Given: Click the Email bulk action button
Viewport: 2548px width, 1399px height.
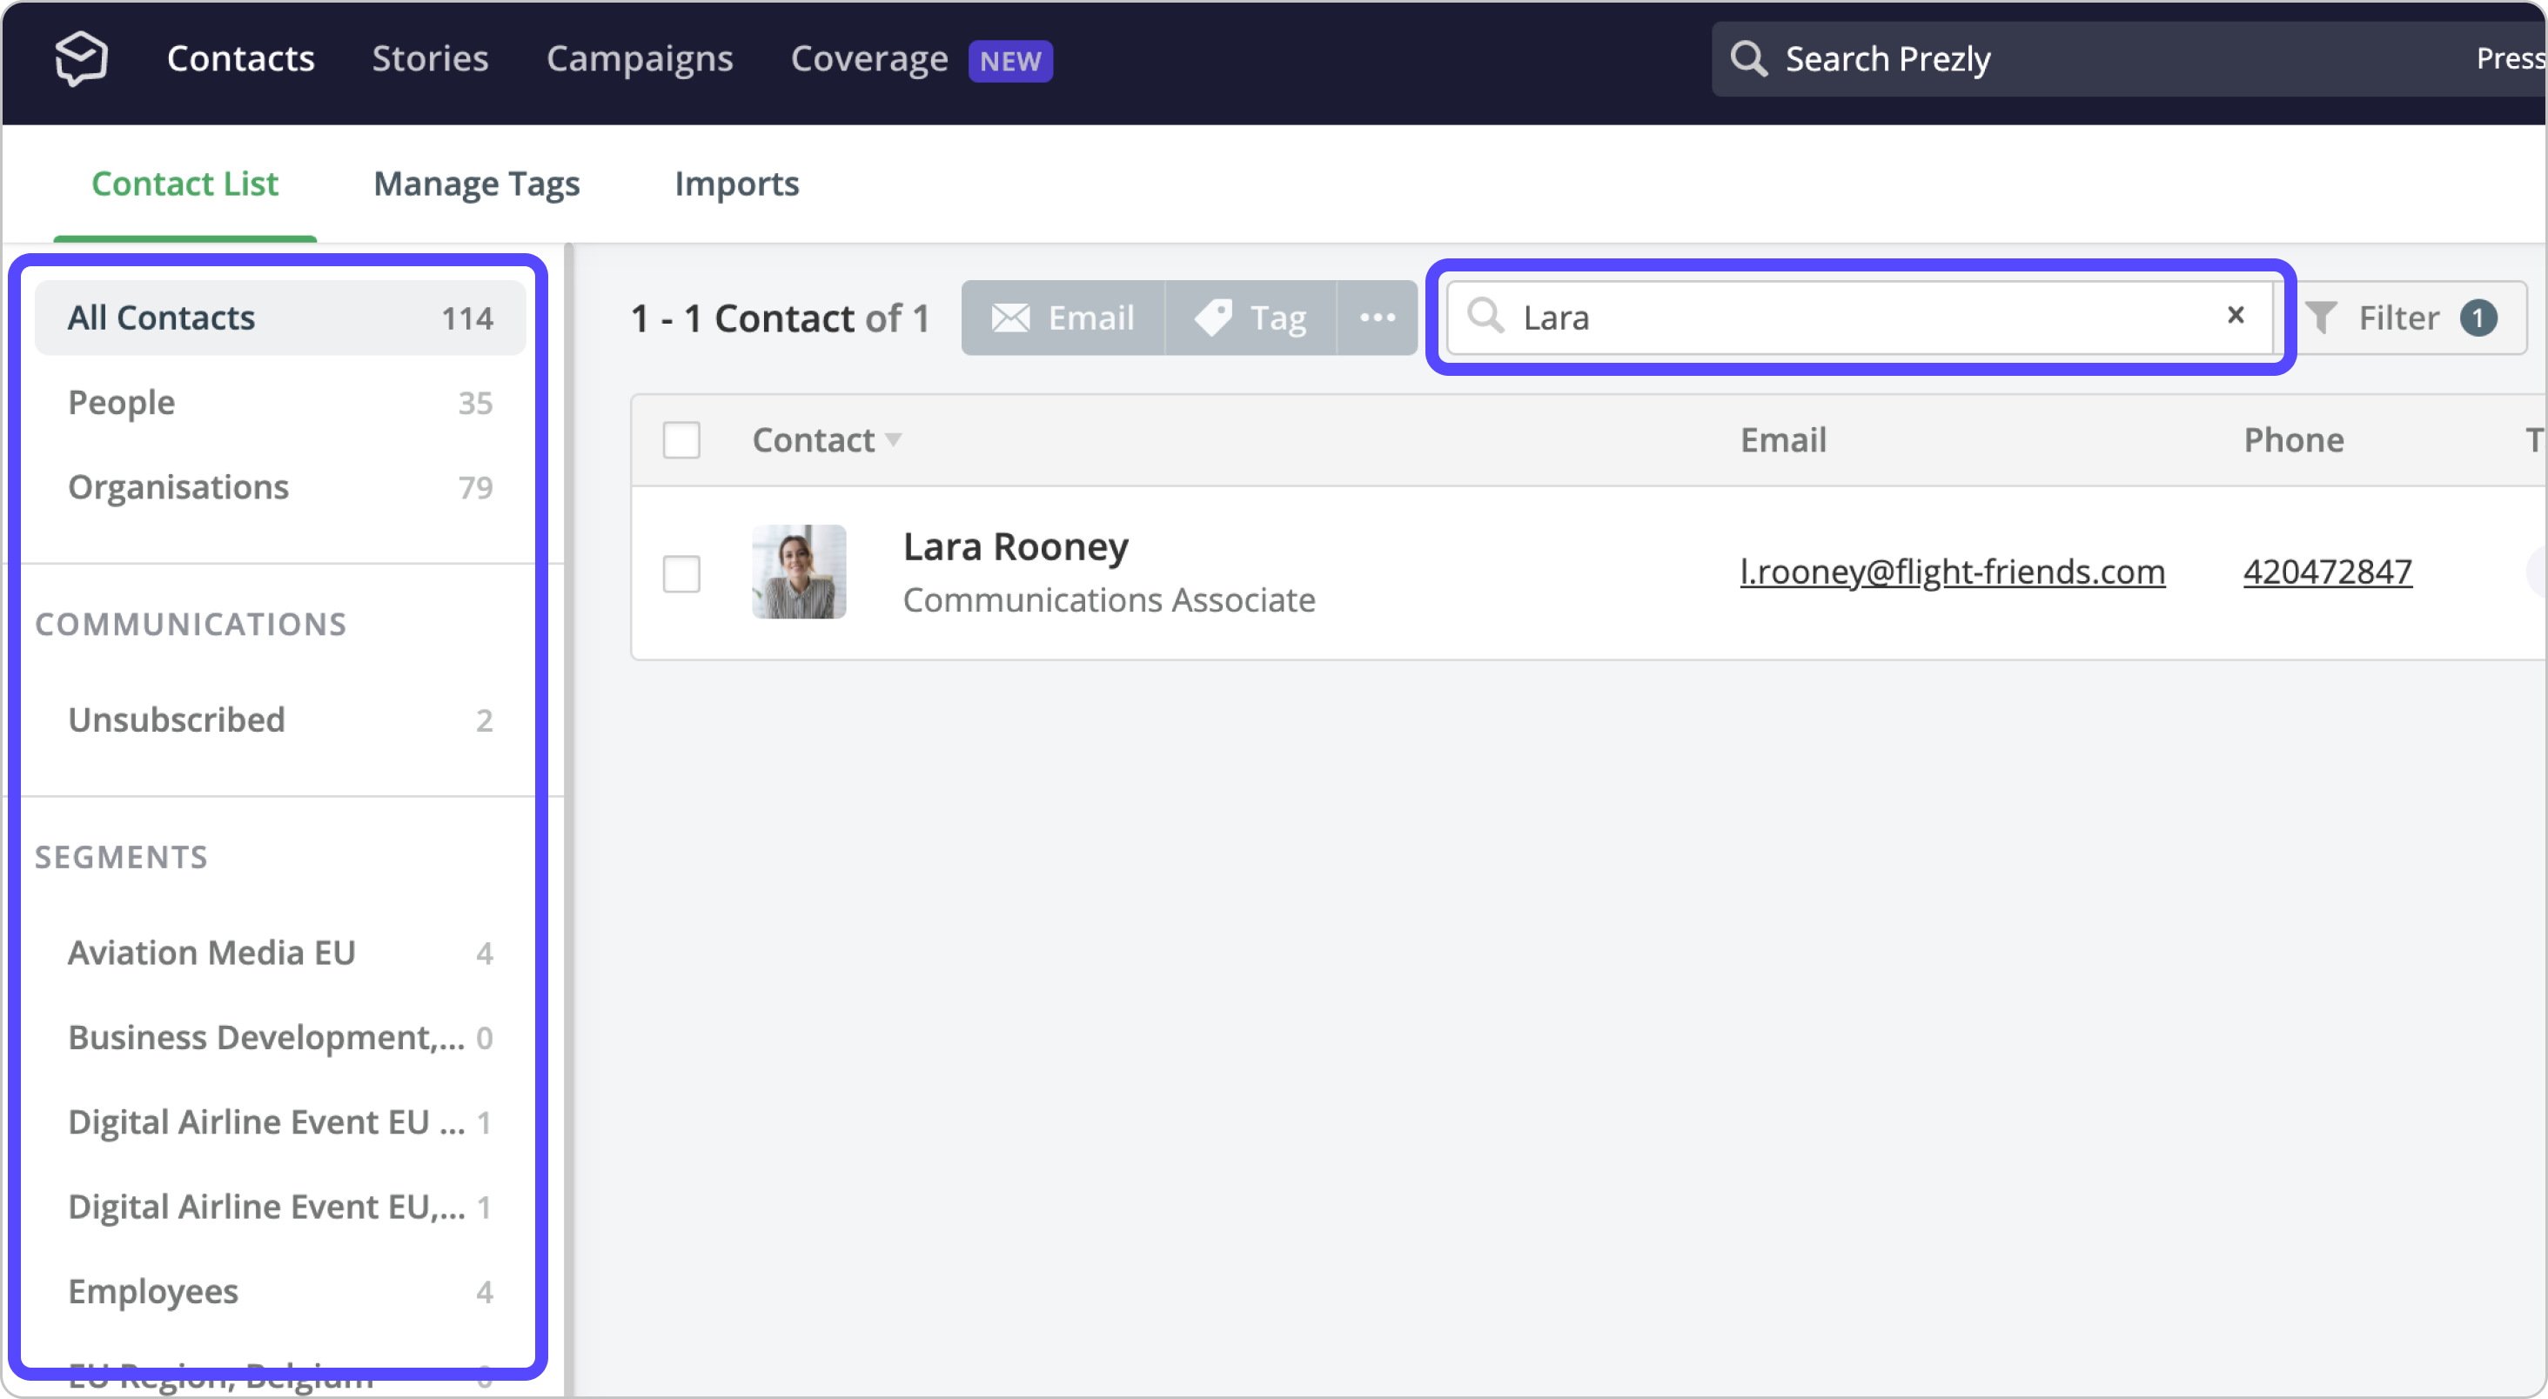Looking at the screenshot, I should (x=1063, y=318).
